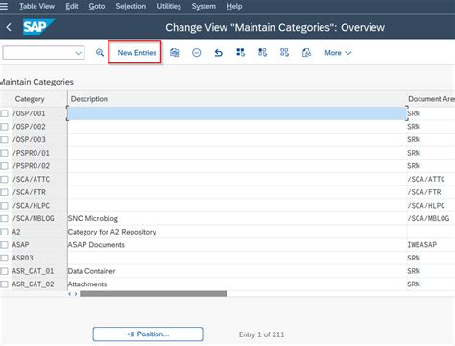Open the Help menu

234,6
